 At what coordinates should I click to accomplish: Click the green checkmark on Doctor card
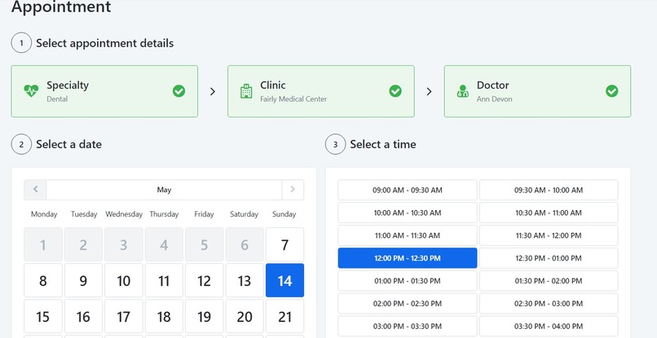point(611,91)
